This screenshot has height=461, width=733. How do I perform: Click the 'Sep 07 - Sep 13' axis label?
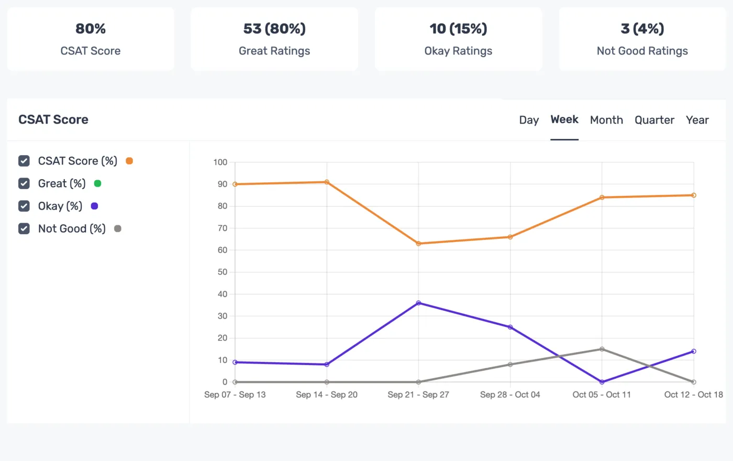pyautogui.click(x=235, y=394)
